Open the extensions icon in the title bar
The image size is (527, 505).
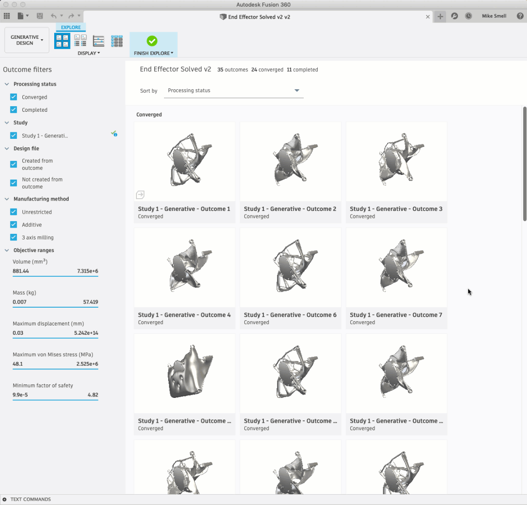(x=455, y=16)
